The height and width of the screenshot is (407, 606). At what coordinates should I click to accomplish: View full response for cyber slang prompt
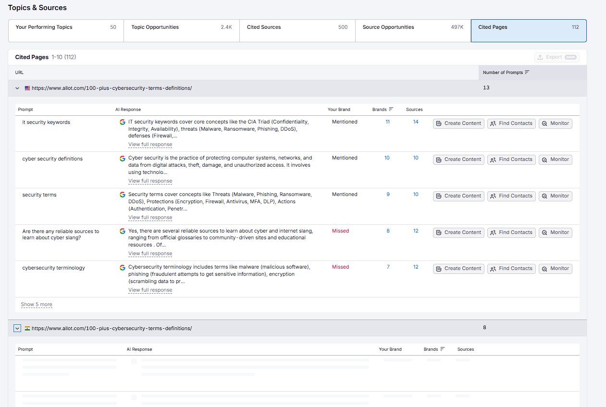point(150,254)
